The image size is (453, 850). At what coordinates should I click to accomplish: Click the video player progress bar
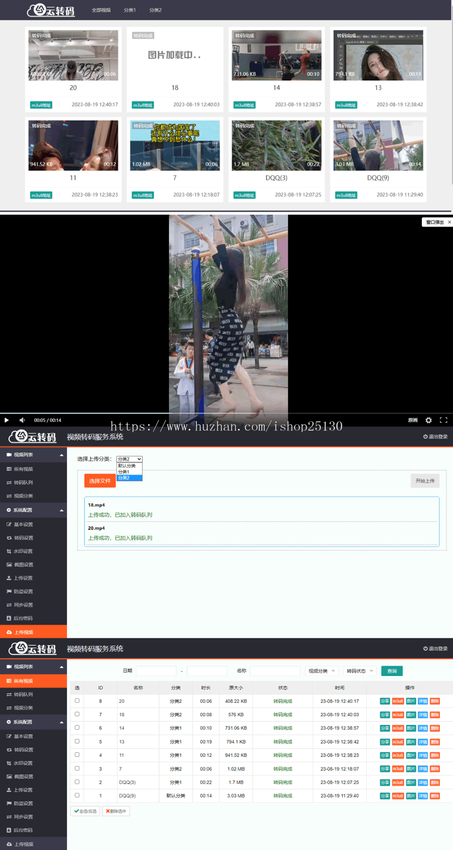pyautogui.click(x=226, y=413)
